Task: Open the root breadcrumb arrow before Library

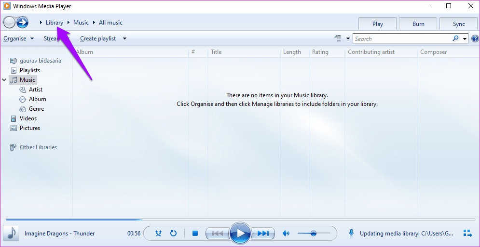Action: 41,23
